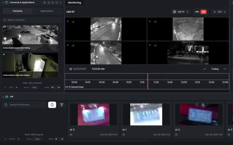Open LPR plate capture dated Dec 05 11:21

coord(146,114)
